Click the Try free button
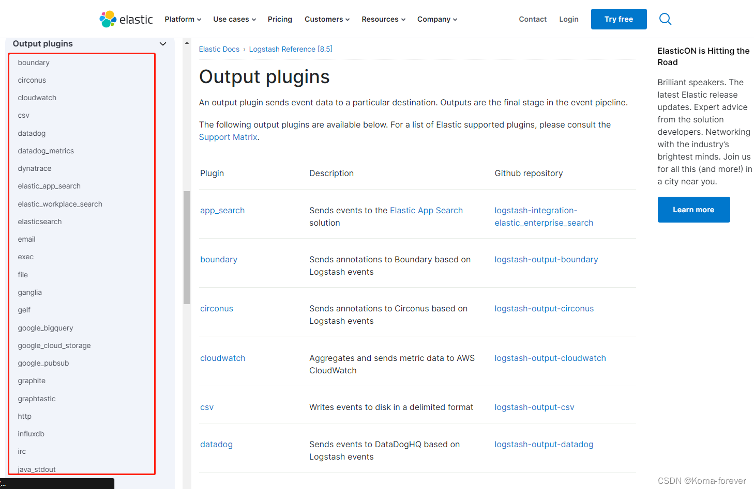This screenshot has height=489, width=754. pyautogui.click(x=619, y=19)
